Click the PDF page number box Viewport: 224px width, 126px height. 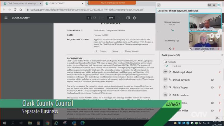[89, 18]
